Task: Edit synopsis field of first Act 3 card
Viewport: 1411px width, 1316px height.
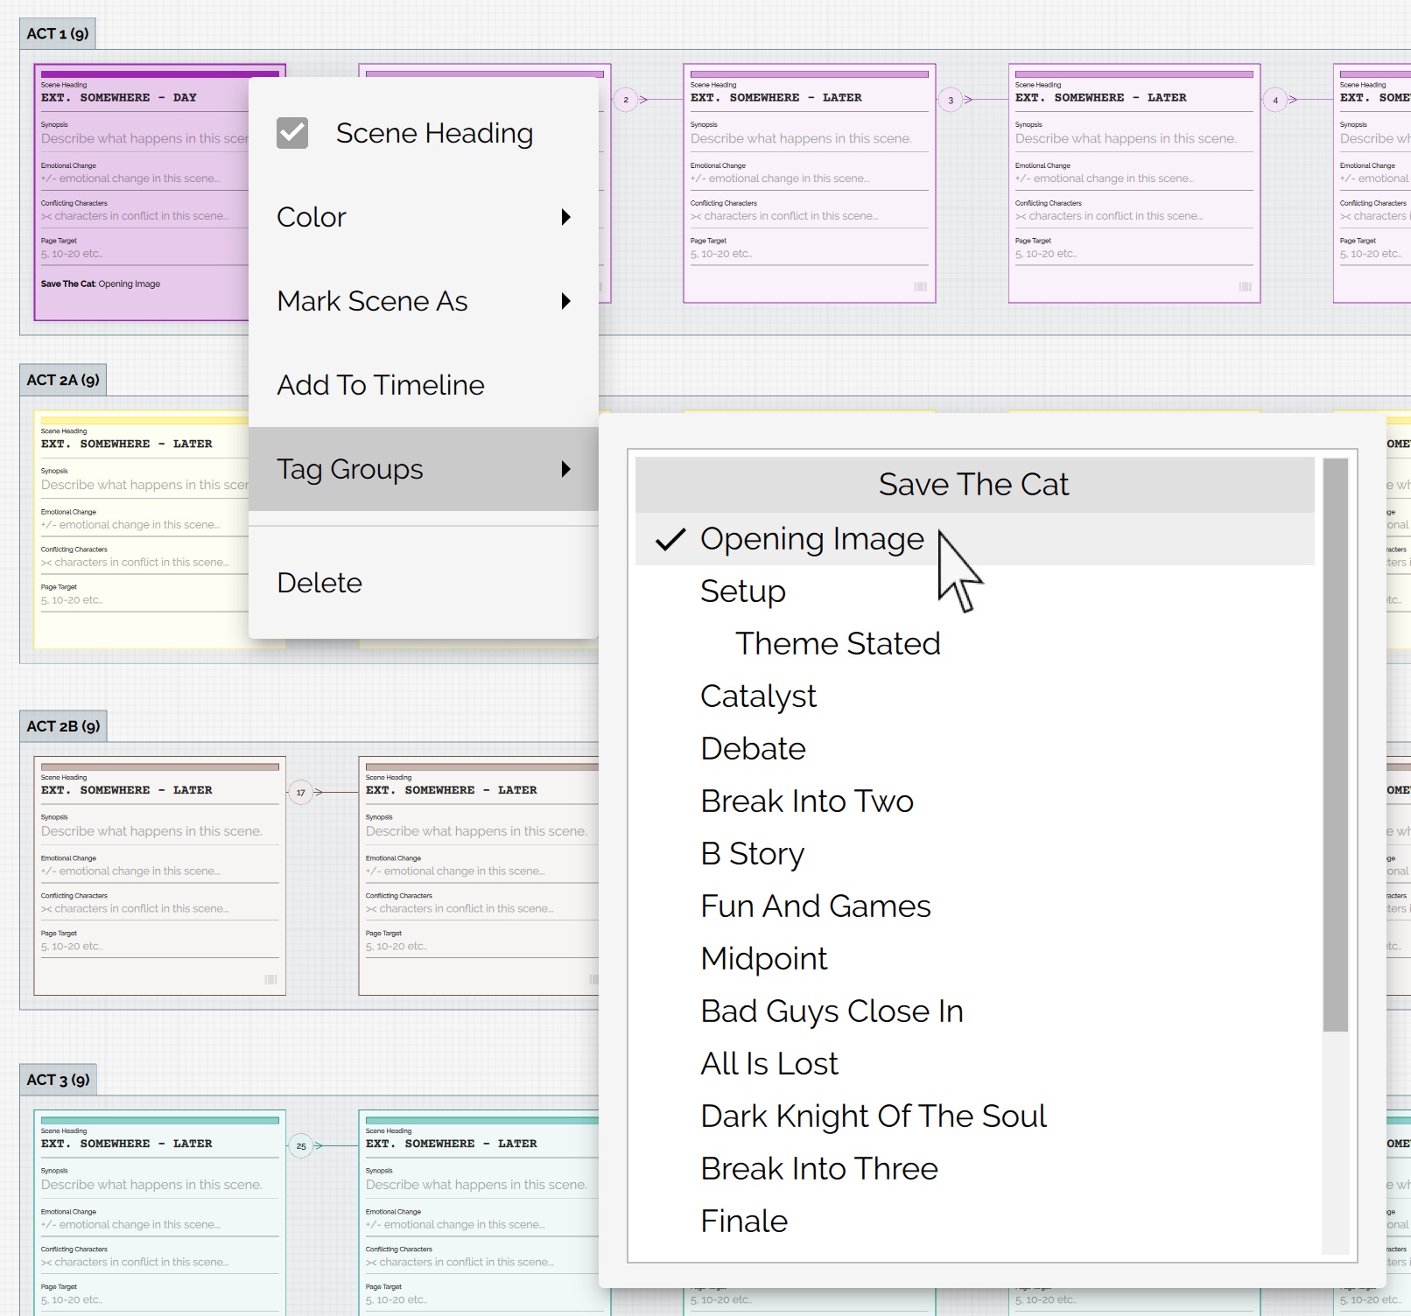Action: (160, 1185)
